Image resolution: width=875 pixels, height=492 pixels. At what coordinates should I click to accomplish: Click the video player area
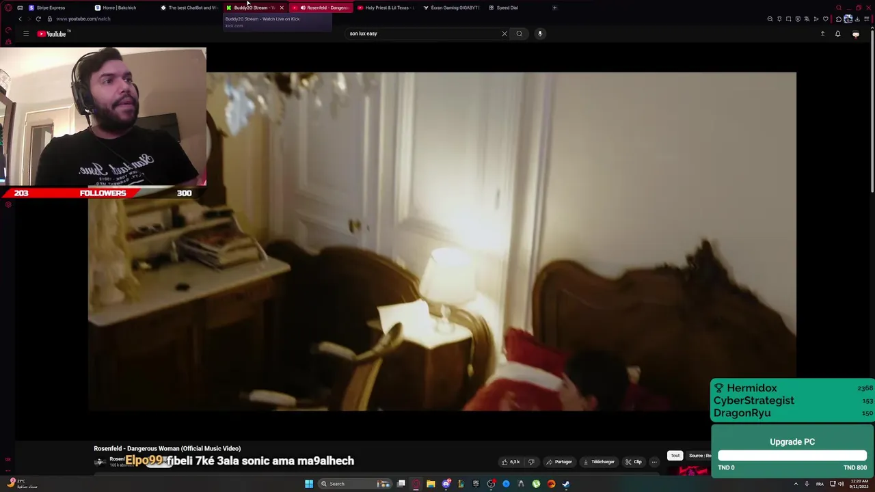[x=442, y=241]
